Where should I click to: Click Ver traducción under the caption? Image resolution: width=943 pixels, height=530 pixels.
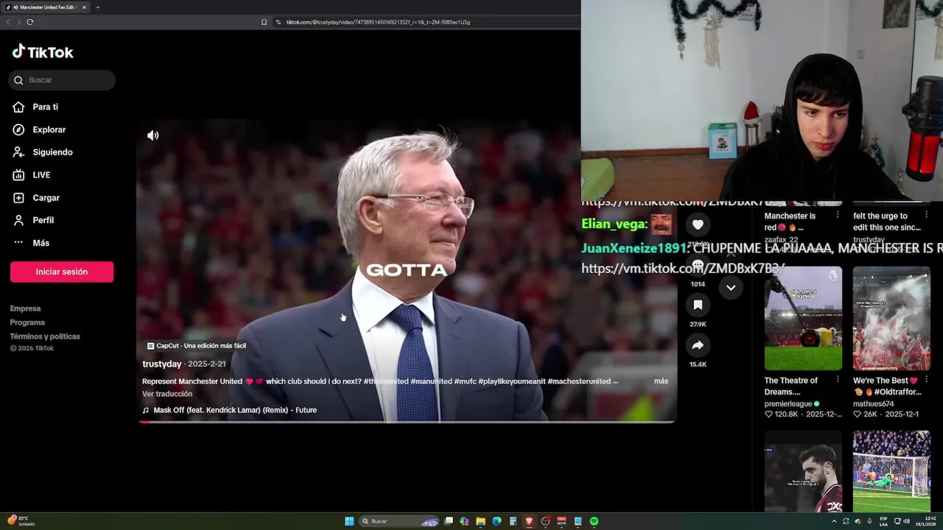[167, 394]
